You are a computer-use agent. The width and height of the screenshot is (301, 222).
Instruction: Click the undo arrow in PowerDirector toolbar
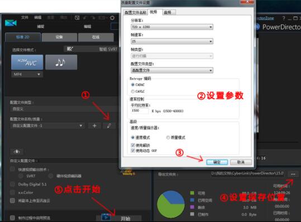pos(85,18)
